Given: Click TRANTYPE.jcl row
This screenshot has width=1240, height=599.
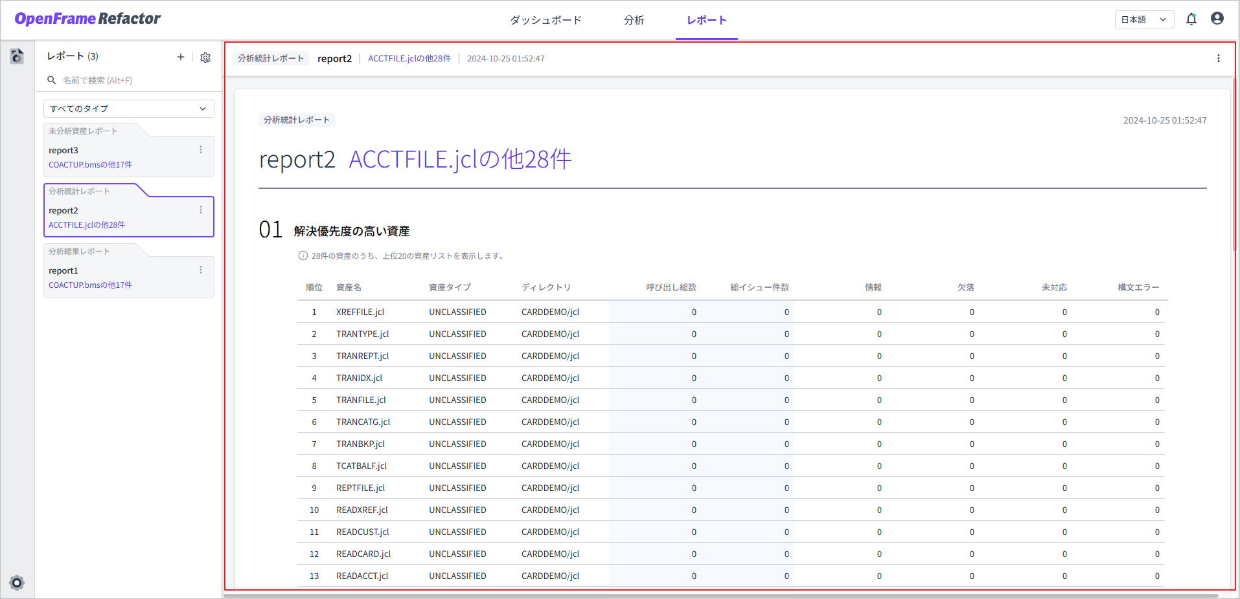Looking at the screenshot, I should (731, 334).
